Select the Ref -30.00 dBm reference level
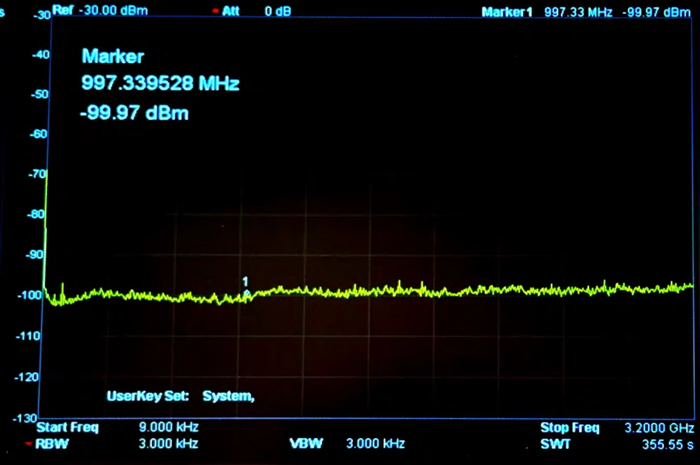This screenshot has height=465, width=700. (100, 10)
